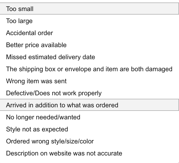Screen dimensions: 179x163
Task: Choose the reason about a damaged envelope
Action: (89, 69)
